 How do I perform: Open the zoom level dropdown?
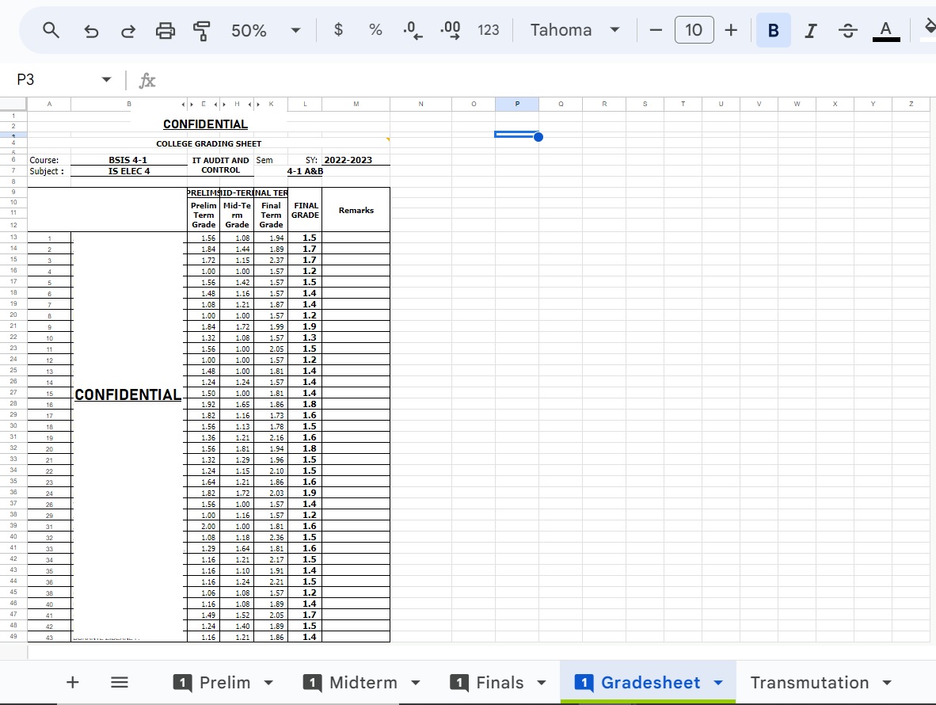tap(295, 30)
